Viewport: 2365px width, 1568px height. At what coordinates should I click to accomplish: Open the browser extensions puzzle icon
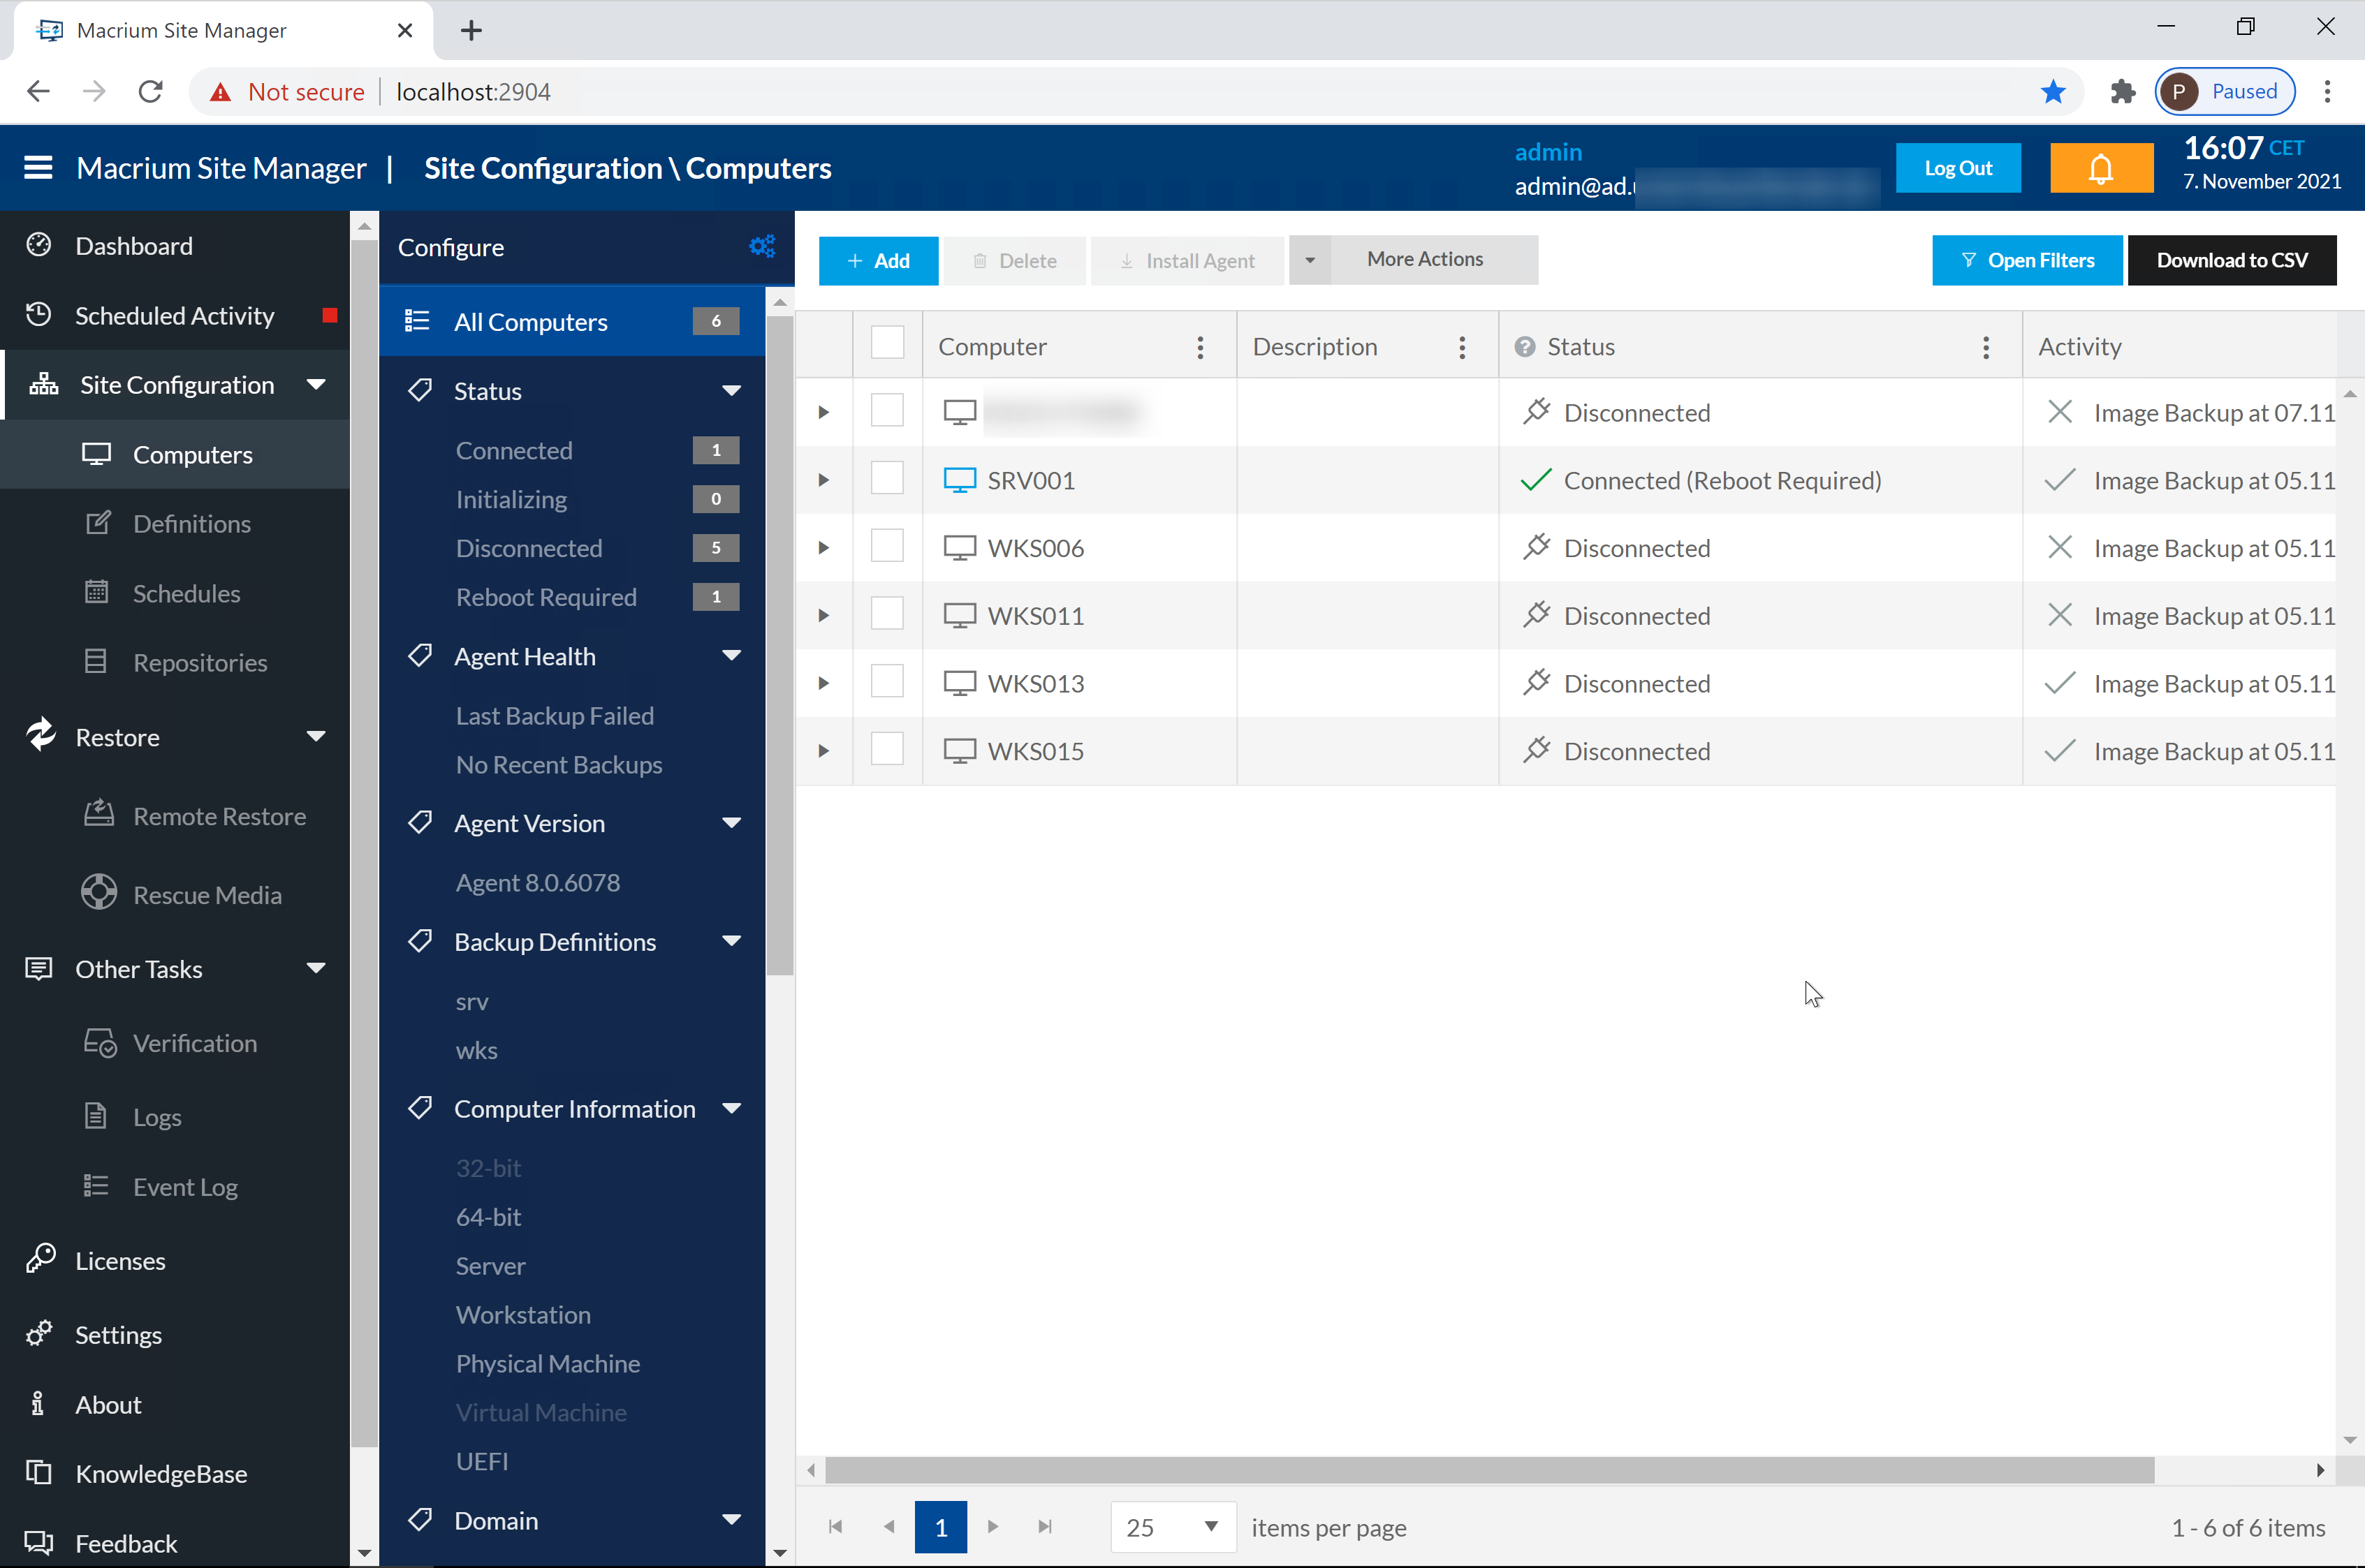pos(2122,92)
